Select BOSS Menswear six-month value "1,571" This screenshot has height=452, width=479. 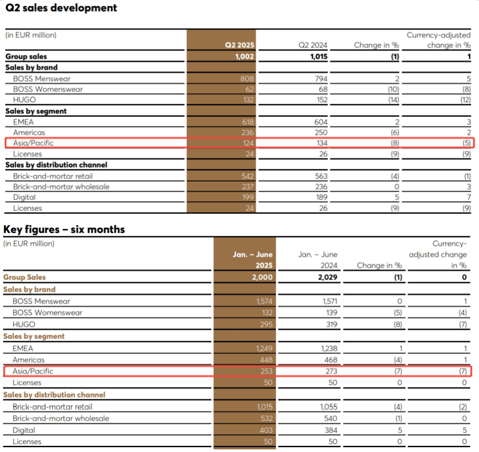pyautogui.click(x=330, y=301)
